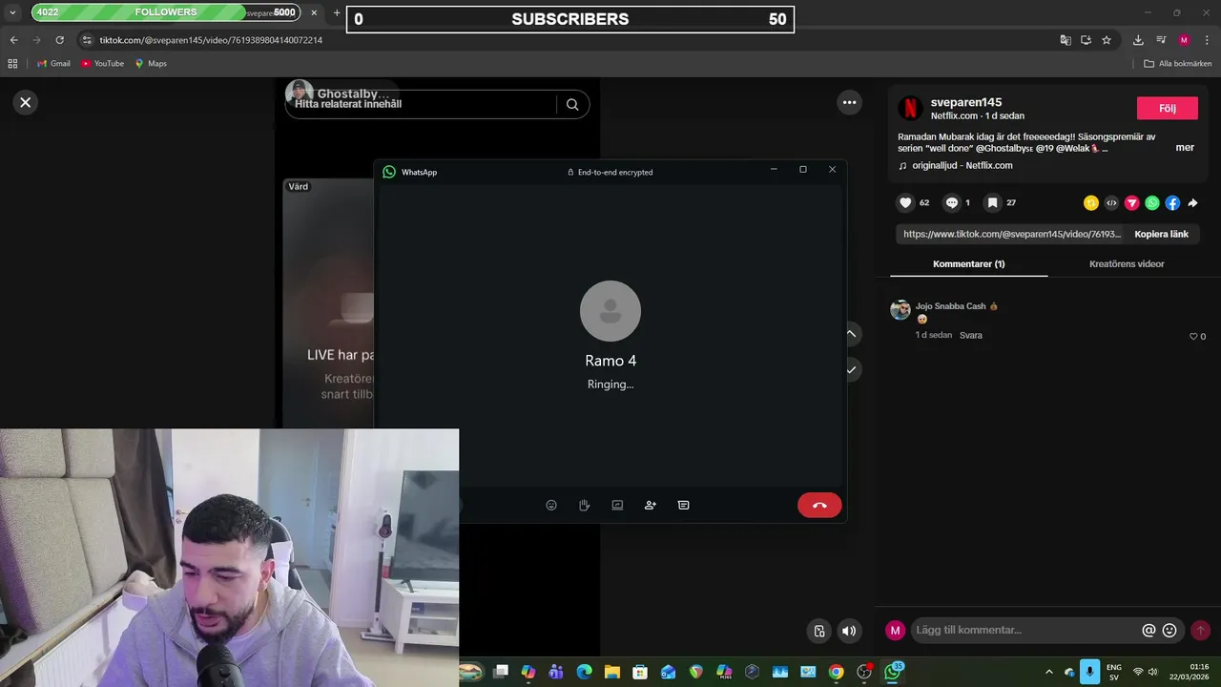Search related content magnifier icon

(572, 105)
